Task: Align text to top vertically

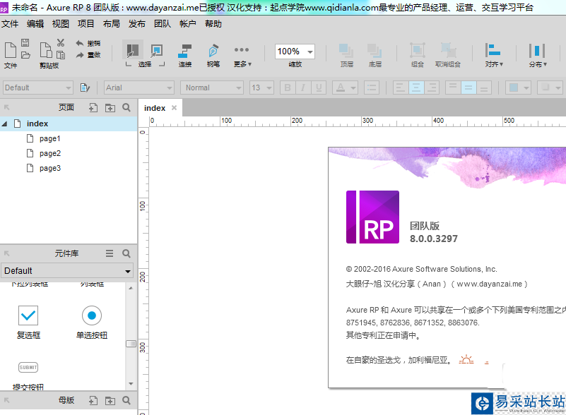Action: [453, 88]
